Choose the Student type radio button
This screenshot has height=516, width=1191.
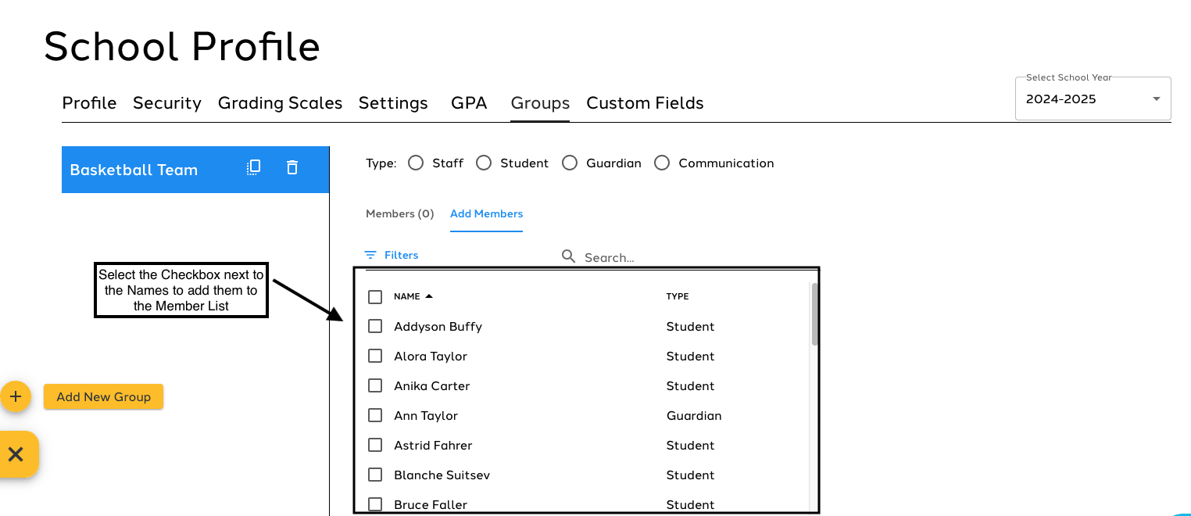coord(484,163)
